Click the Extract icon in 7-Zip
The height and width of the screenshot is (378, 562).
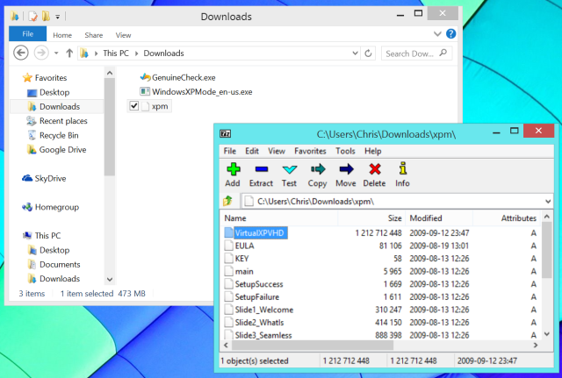tap(261, 175)
